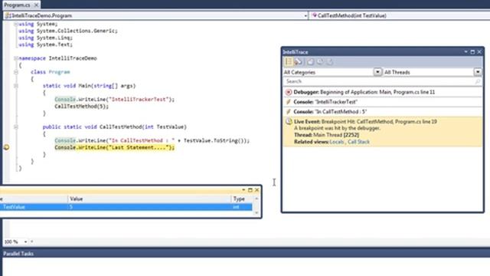Click the fourth IntelliTrace toolbar icon
This screenshot has height=276, width=490.
click(x=320, y=61)
